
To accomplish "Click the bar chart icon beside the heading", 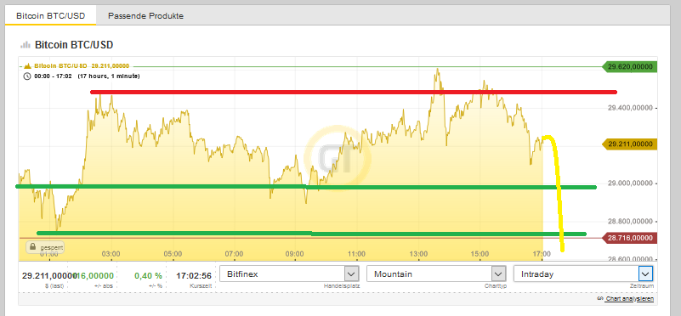I will pos(26,45).
